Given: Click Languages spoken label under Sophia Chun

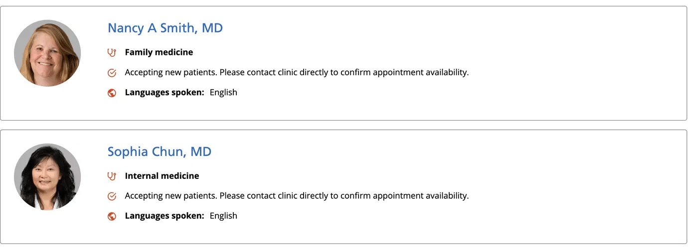Looking at the screenshot, I should coord(165,216).
